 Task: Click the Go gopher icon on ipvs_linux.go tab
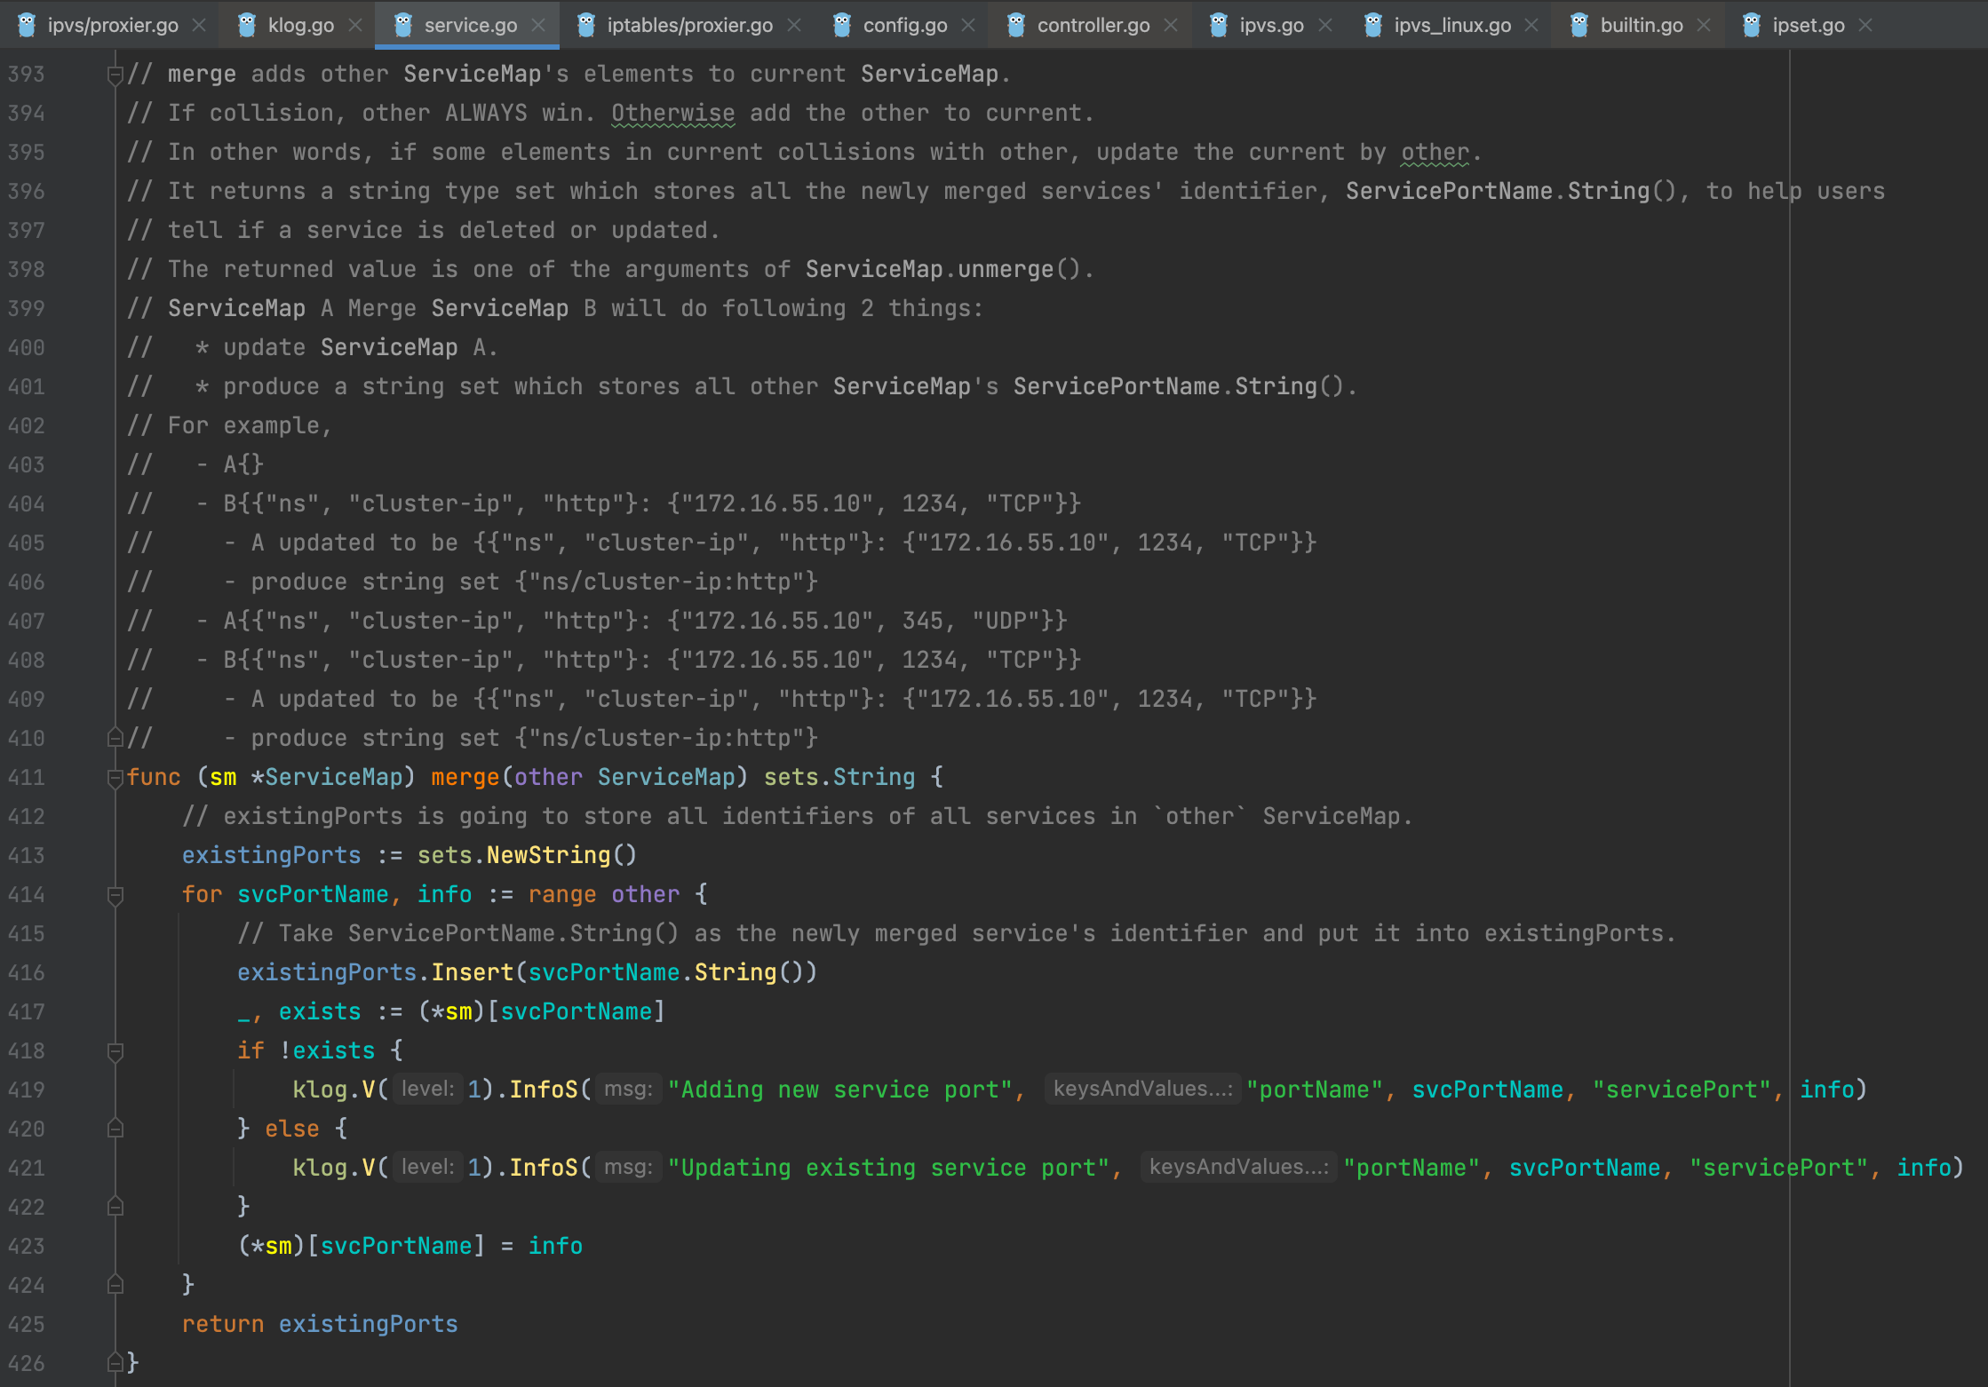coord(1373,25)
